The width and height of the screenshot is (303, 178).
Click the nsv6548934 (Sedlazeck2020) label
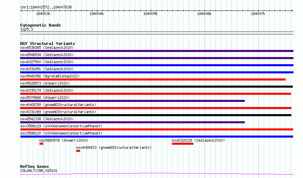[x=47, y=55]
